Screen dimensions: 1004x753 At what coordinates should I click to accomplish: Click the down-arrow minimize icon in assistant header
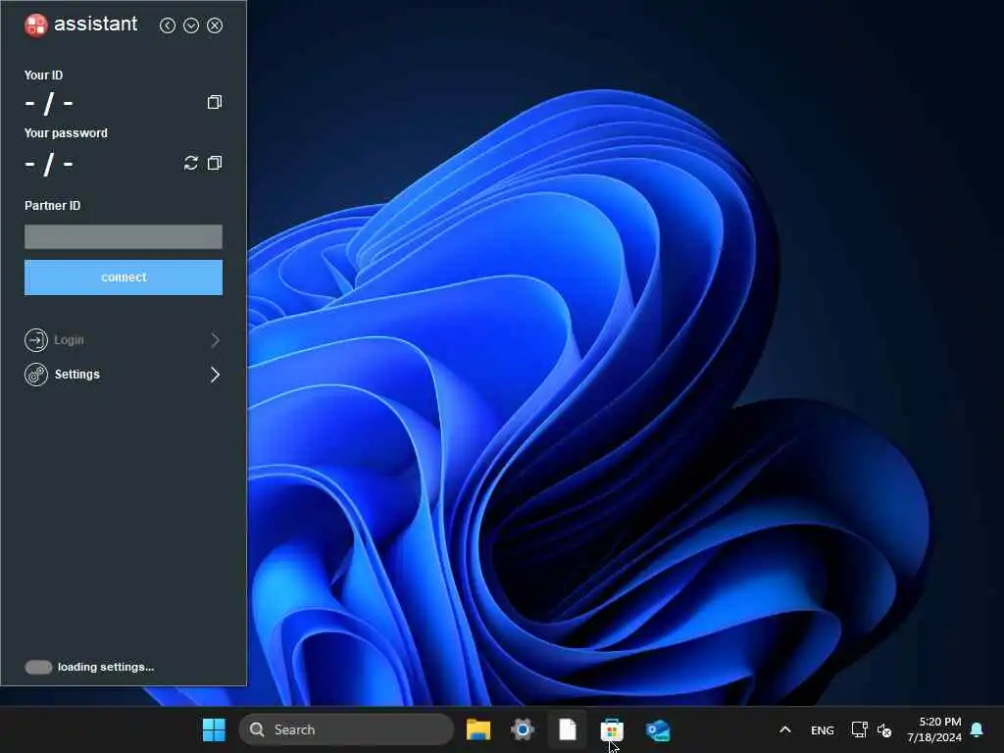(191, 25)
